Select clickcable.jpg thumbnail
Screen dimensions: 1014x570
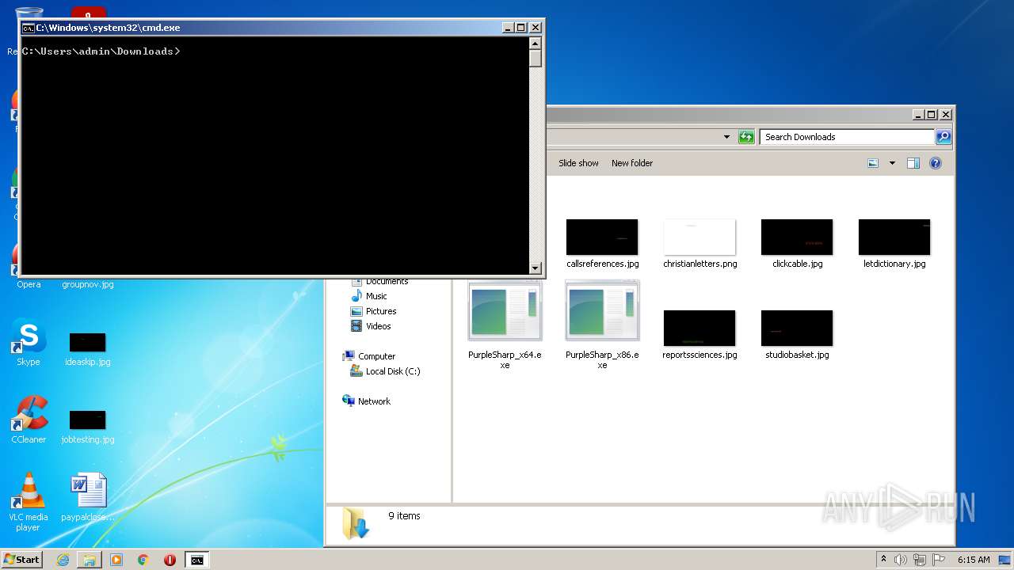[x=797, y=237]
